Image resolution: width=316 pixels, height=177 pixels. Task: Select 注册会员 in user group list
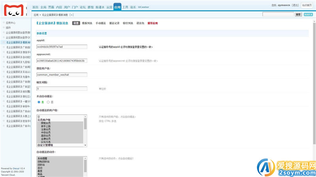(x=60, y=129)
